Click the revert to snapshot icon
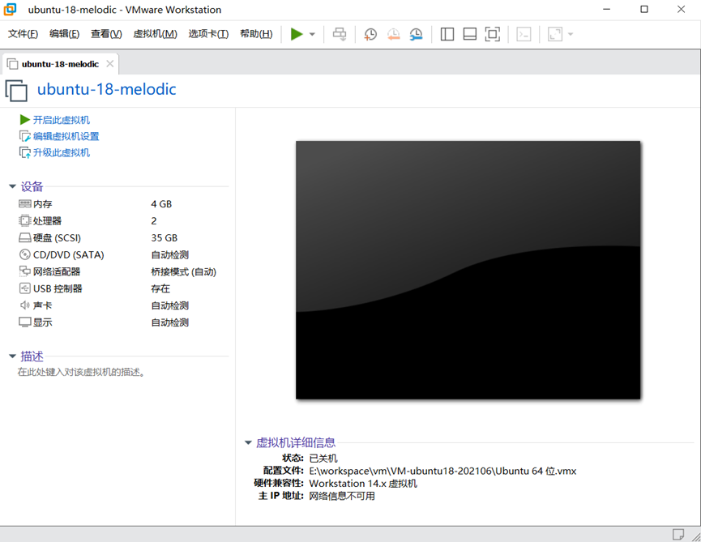Viewport: 701px width, 542px height. click(393, 34)
